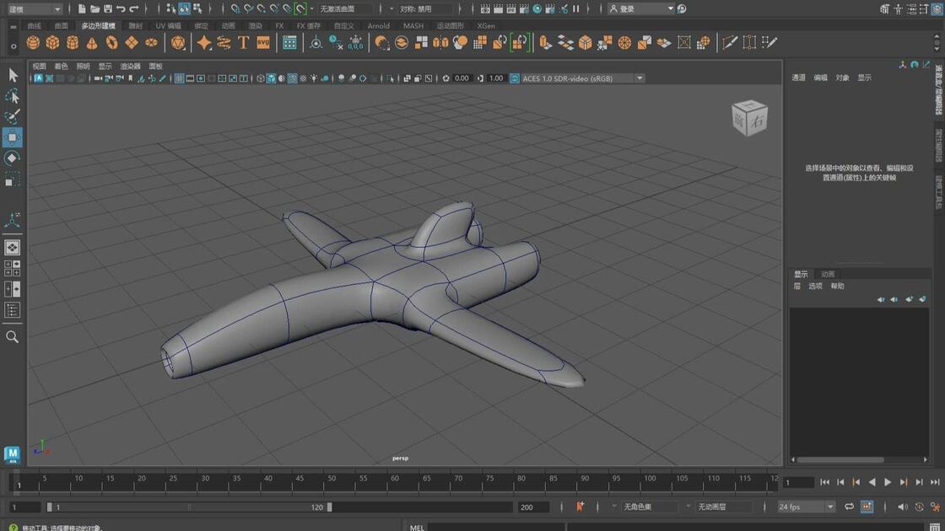Create a polygon cone from the shelf

(92, 43)
